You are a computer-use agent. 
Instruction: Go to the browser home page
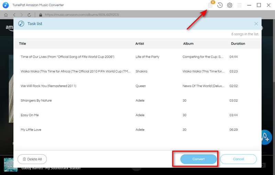tap(6, 15)
